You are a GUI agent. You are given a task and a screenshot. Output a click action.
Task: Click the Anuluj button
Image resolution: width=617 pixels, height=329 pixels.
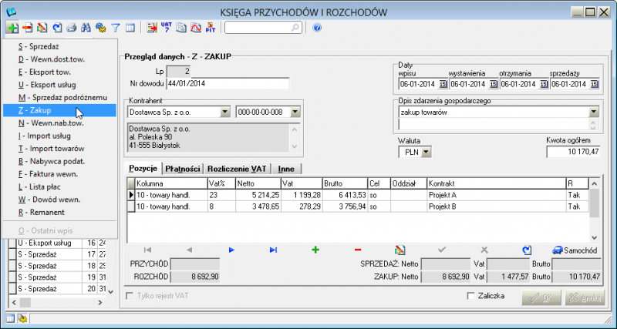click(585, 298)
